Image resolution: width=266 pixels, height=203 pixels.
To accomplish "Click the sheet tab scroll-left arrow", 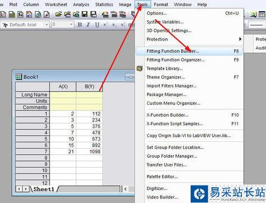I will (x=19, y=189).
